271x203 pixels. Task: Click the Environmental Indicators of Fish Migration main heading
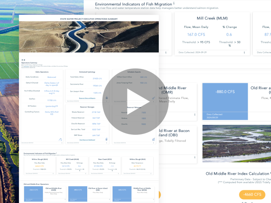tap(133, 4)
